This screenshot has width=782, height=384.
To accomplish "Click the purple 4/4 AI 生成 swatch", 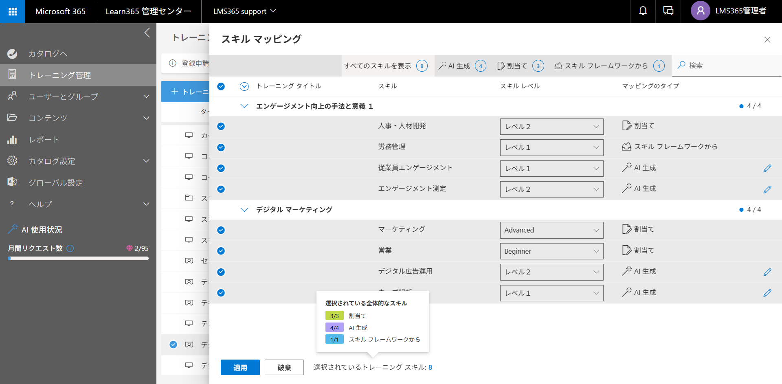I will click(334, 327).
